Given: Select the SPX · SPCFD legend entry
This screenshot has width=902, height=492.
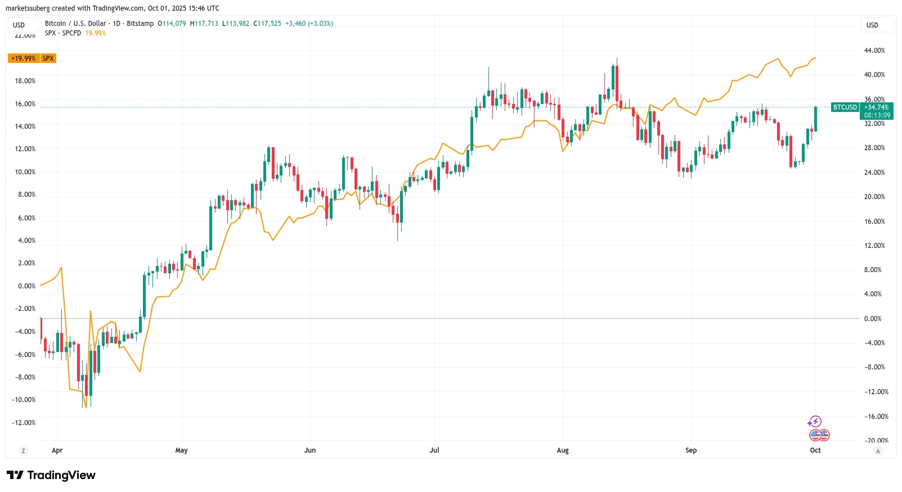Looking at the screenshot, I should click(63, 33).
